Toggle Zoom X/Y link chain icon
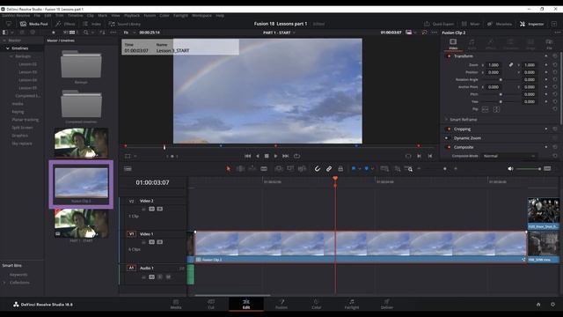Screen dimensions: 563x317 coord(510,65)
